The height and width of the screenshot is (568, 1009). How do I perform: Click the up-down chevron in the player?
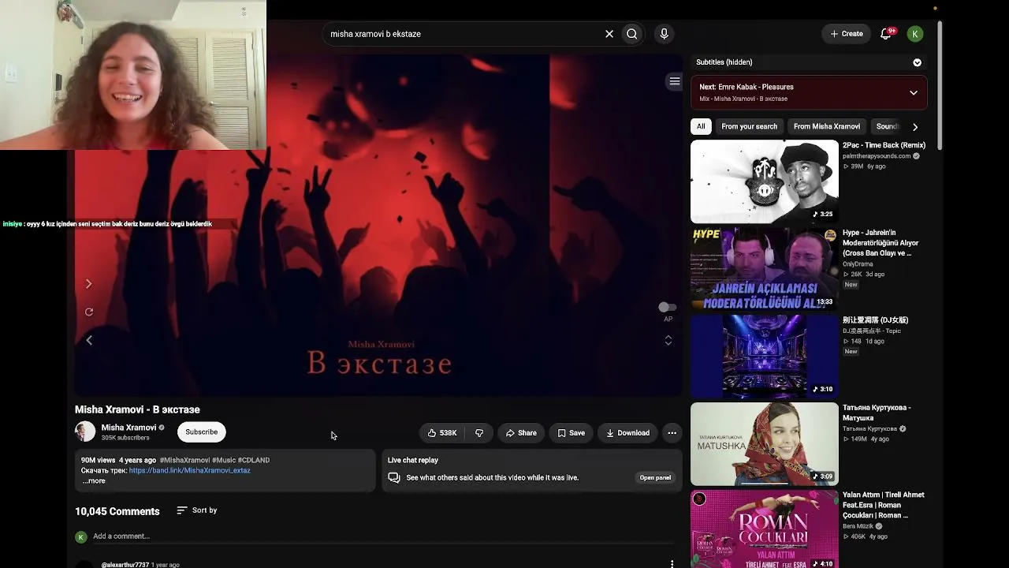coord(668,340)
